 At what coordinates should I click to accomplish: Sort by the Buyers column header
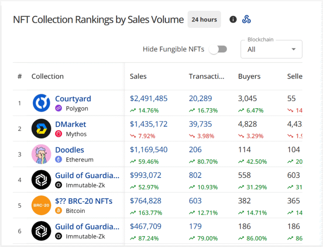249,76
